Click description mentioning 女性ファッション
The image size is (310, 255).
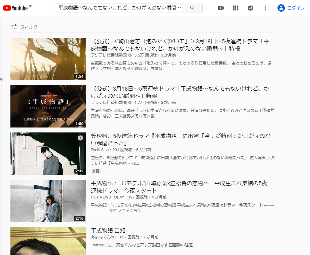coord(182,208)
